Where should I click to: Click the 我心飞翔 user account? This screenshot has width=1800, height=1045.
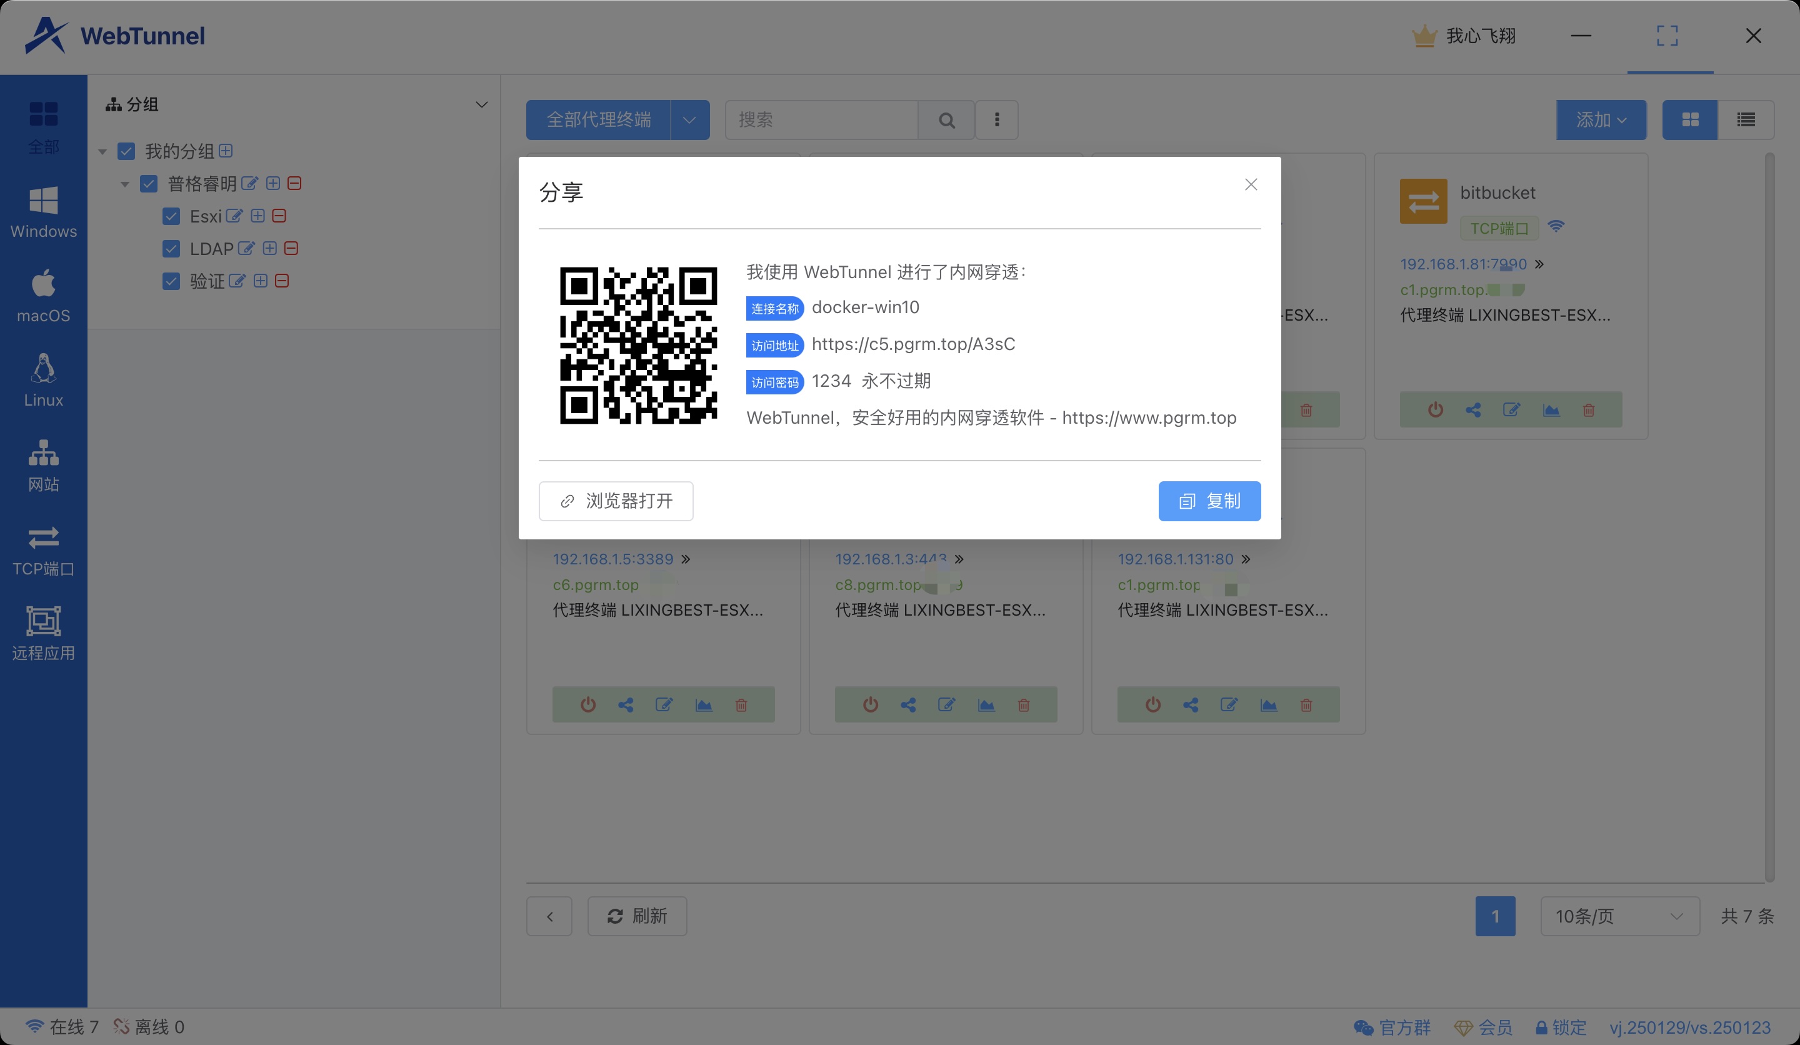point(1464,36)
